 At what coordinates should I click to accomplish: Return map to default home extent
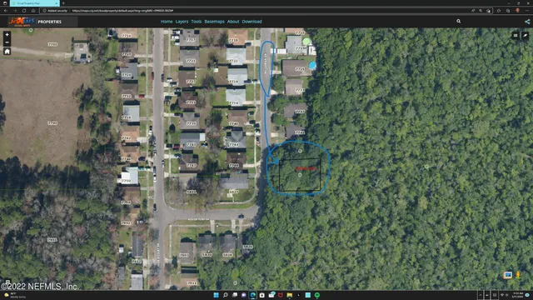[x=7, y=52]
